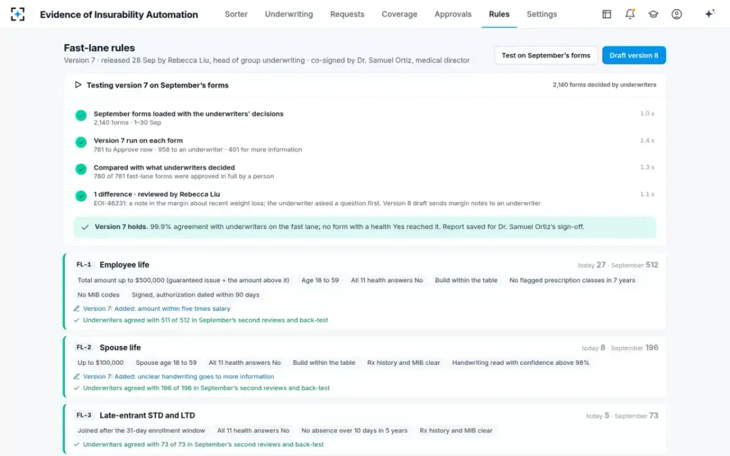Click Spouse life today 8 September 196 count
Image resolution: width=730 pixels, height=456 pixels.
click(x=620, y=348)
